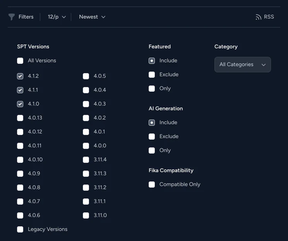Click the RSS link text

(x=269, y=17)
